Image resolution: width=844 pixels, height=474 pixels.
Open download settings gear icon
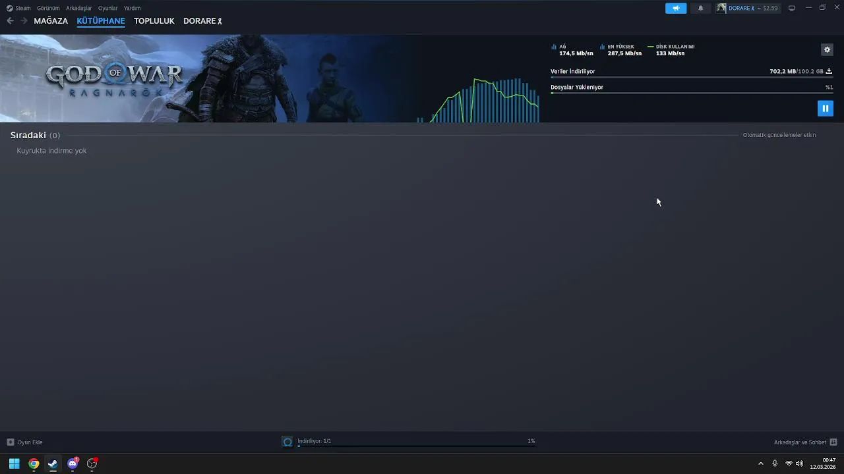(x=827, y=49)
